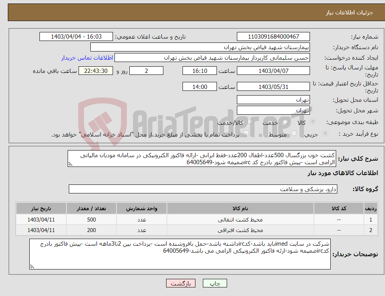
Task: Click the deadline time field 16:10
Action: (200, 71)
